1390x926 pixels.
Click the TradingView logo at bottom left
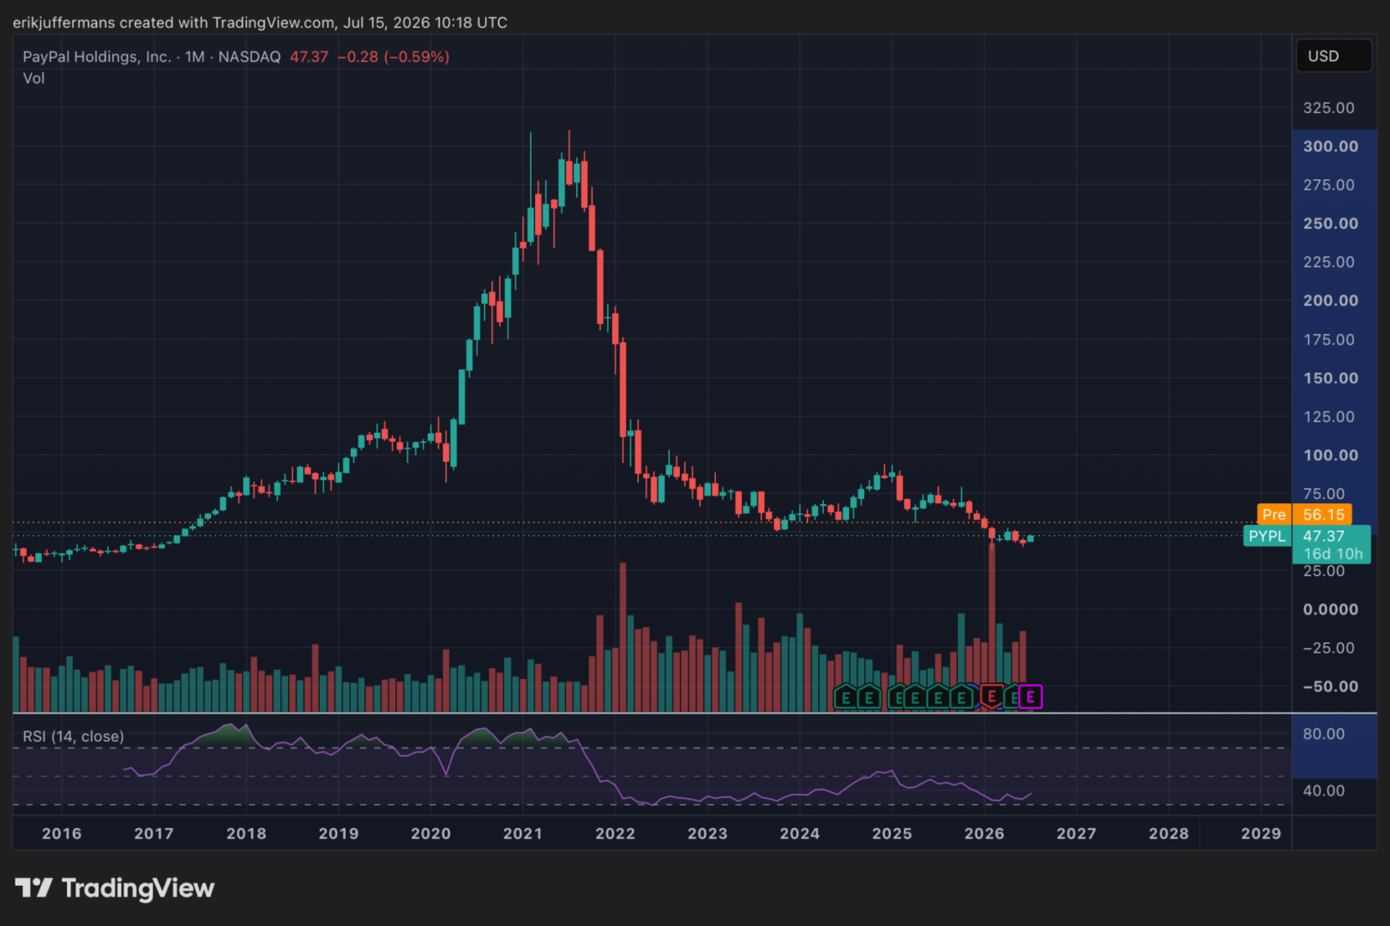114,888
